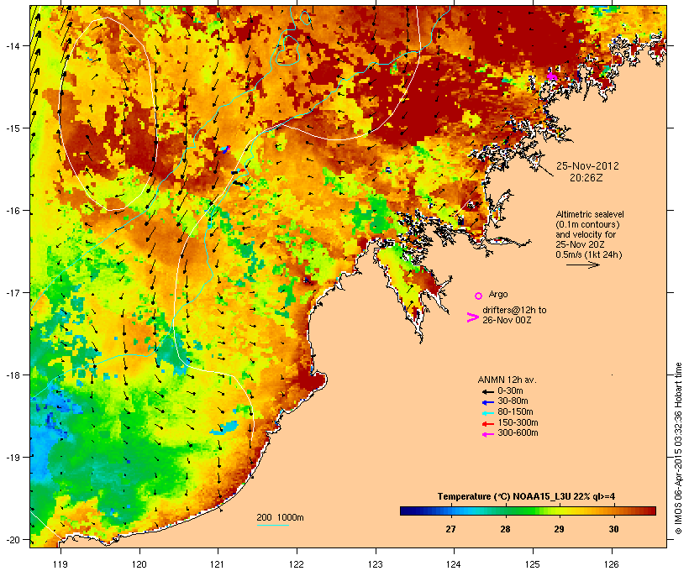Viewport: 689px width, 571px height.
Task: Click the '0-30m' depth label
Action: [x=510, y=391]
